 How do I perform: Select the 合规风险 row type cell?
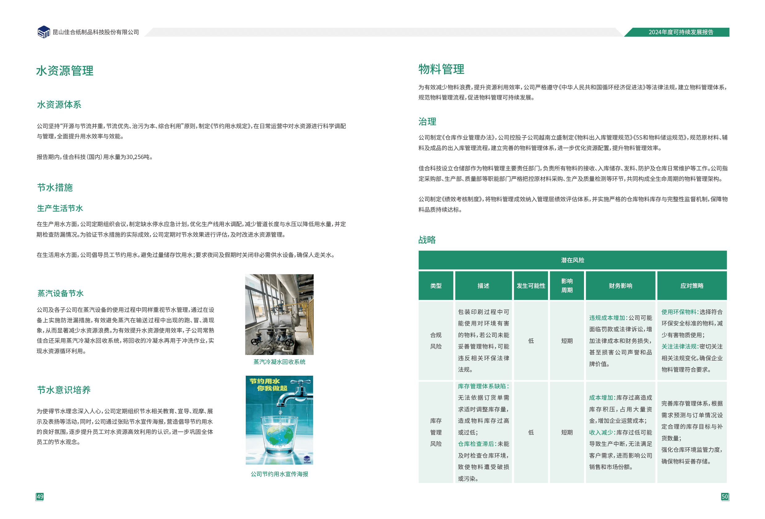[x=436, y=341]
